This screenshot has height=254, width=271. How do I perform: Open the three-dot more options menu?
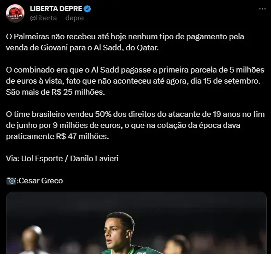click(262, 9)
